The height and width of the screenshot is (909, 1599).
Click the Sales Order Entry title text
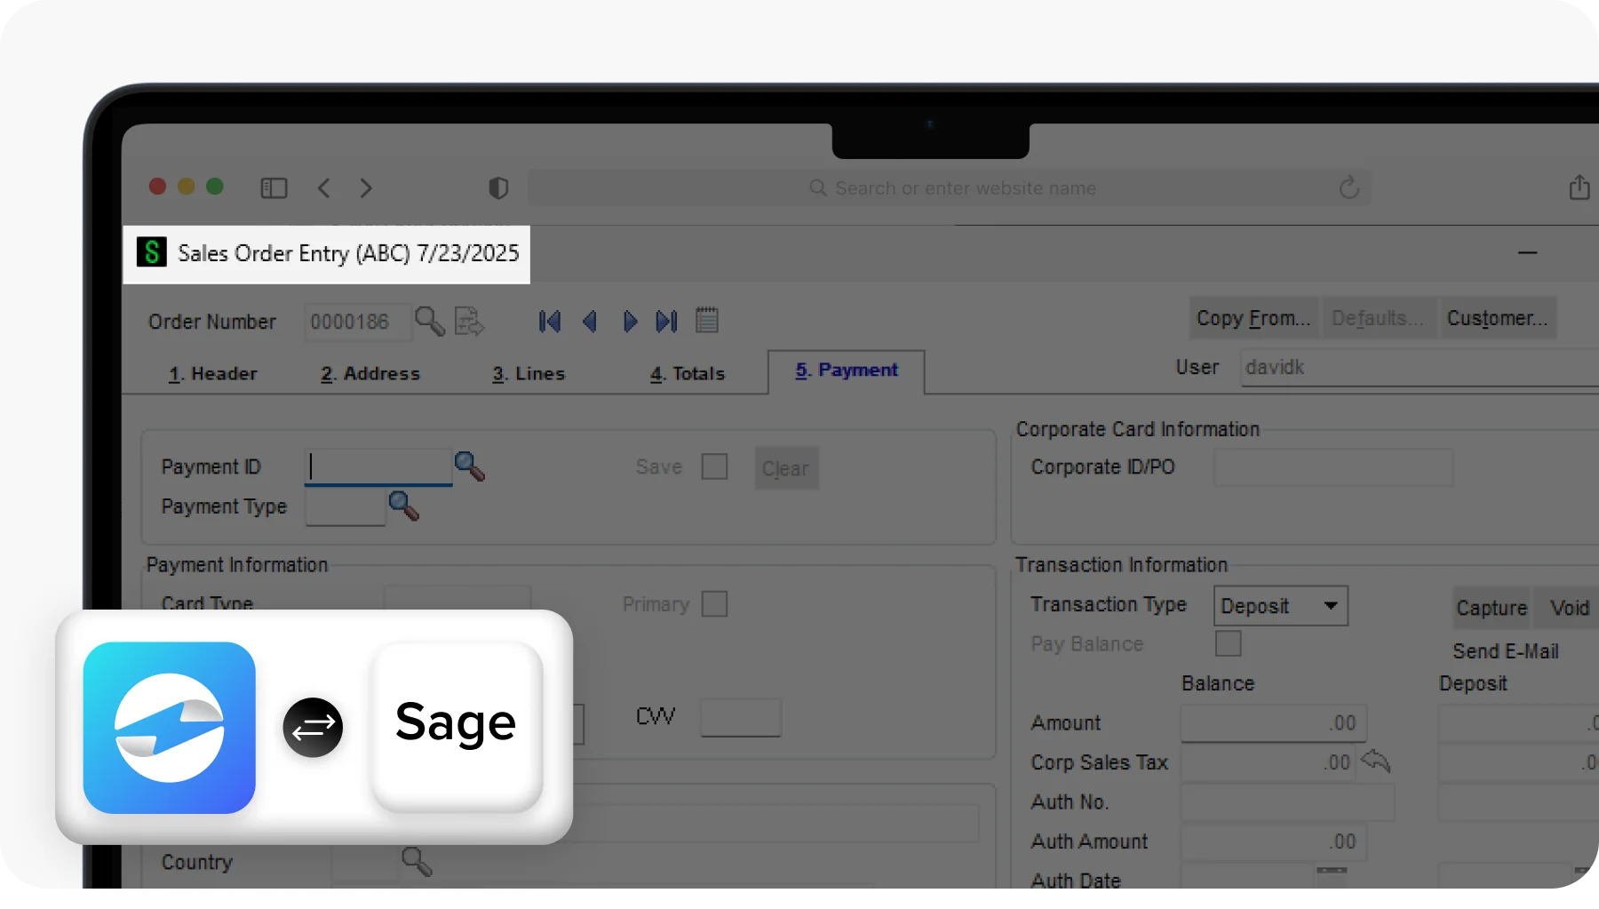[348, 253]
